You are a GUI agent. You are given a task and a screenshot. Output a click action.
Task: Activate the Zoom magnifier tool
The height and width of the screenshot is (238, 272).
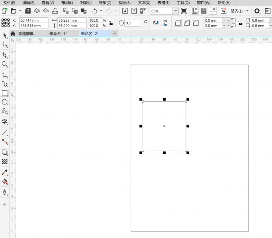5,64
